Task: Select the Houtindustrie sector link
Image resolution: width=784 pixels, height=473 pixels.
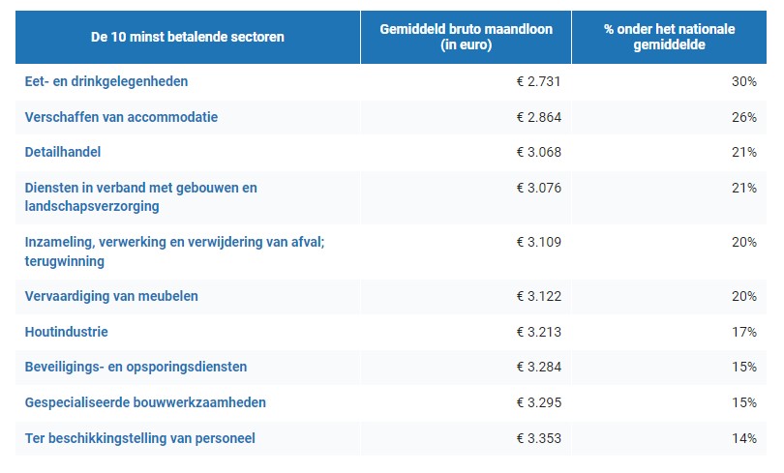Action: (x=66, y=332)
